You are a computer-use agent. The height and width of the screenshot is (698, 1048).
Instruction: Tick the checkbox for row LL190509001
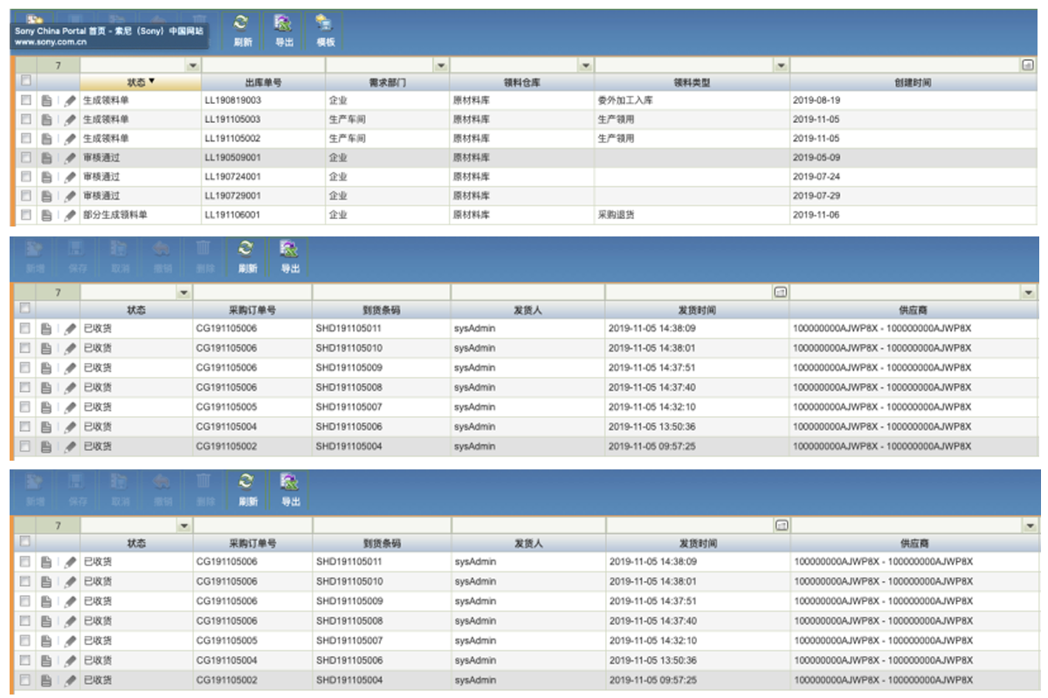click(26, 158)
